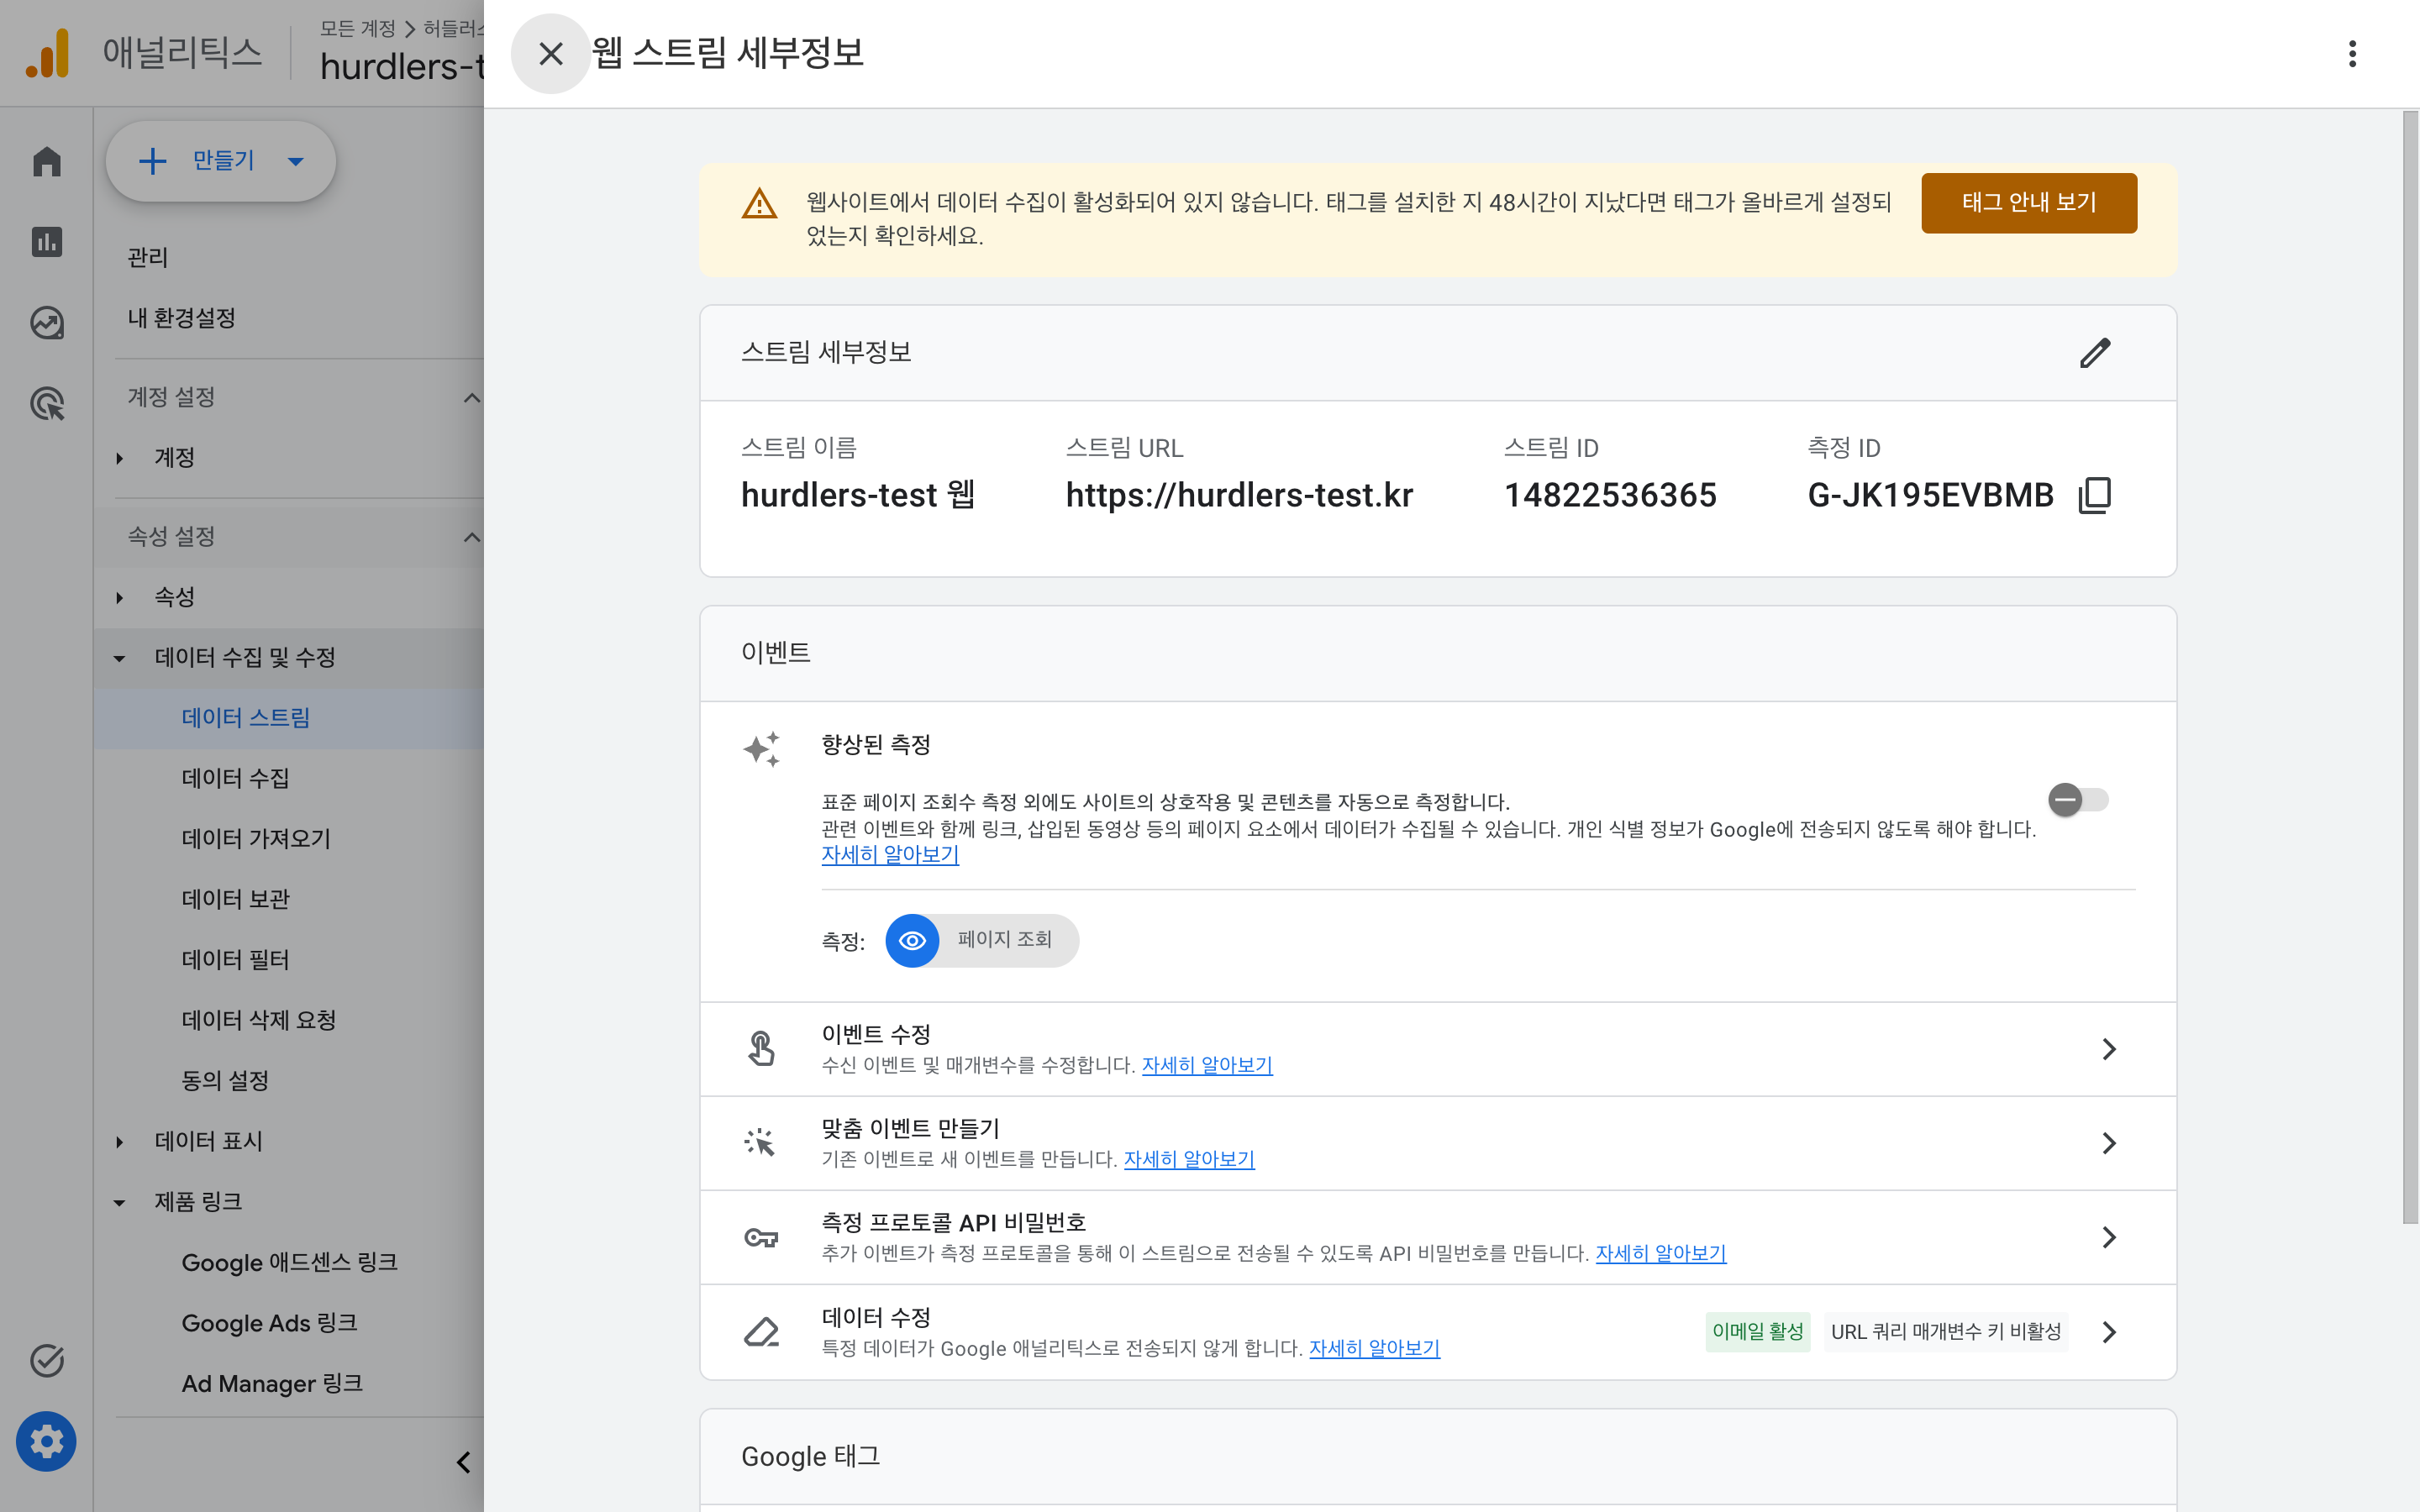The width and height of the screenshot is (2420, 1512).
Task: Open 자세히 알아보기 link in 데이터 수정
Action: (1374, 1349)
